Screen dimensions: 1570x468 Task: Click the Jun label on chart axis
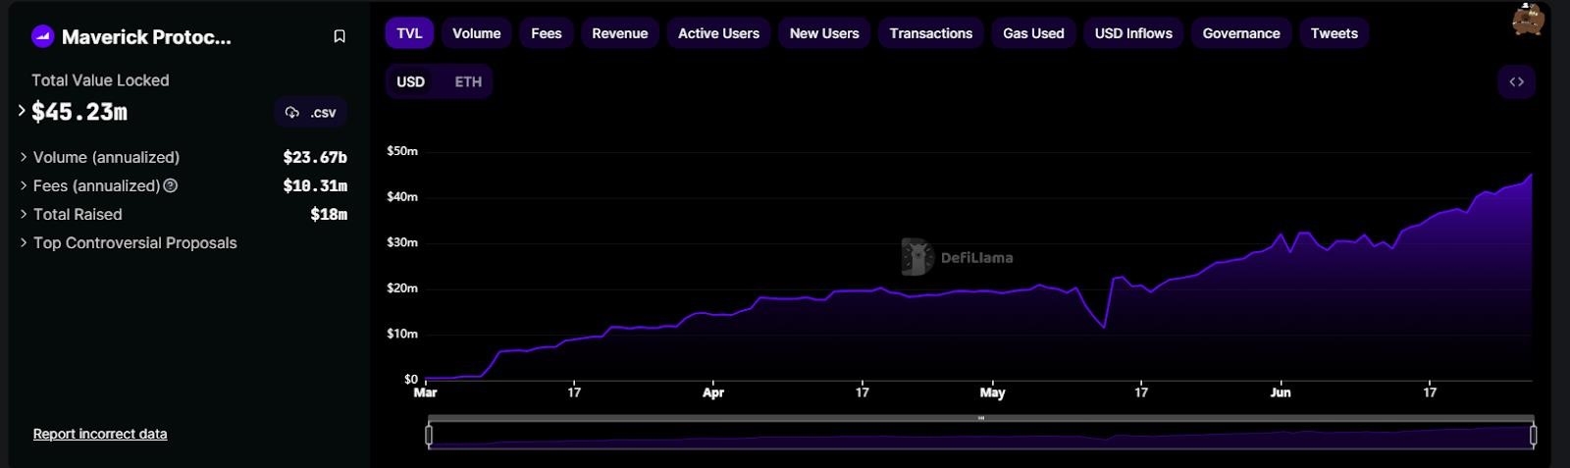[x=1281, y=392]
